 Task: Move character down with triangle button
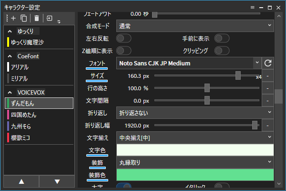coord(57,181)
